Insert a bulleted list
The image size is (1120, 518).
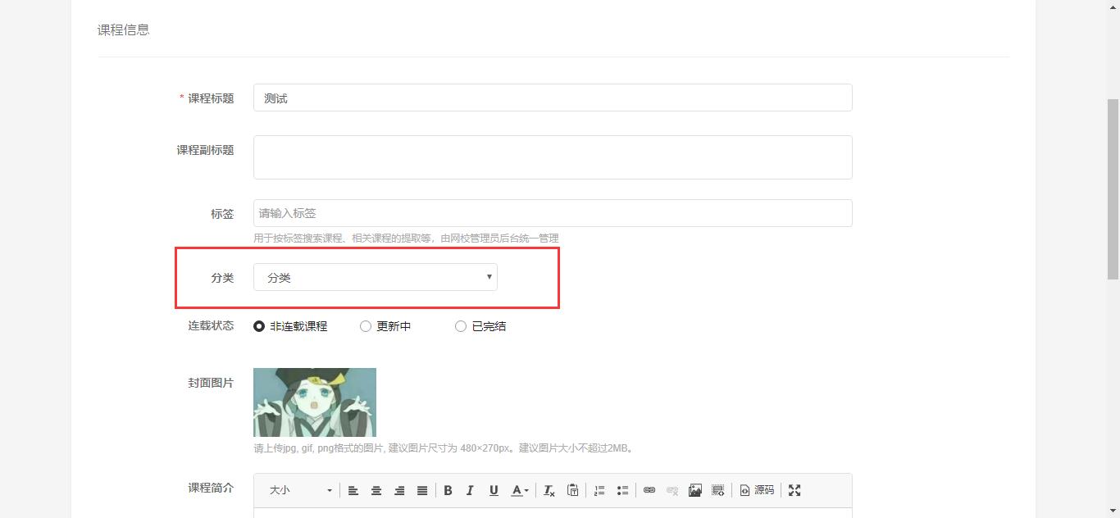pyautogui.click(x=622, y=490)
